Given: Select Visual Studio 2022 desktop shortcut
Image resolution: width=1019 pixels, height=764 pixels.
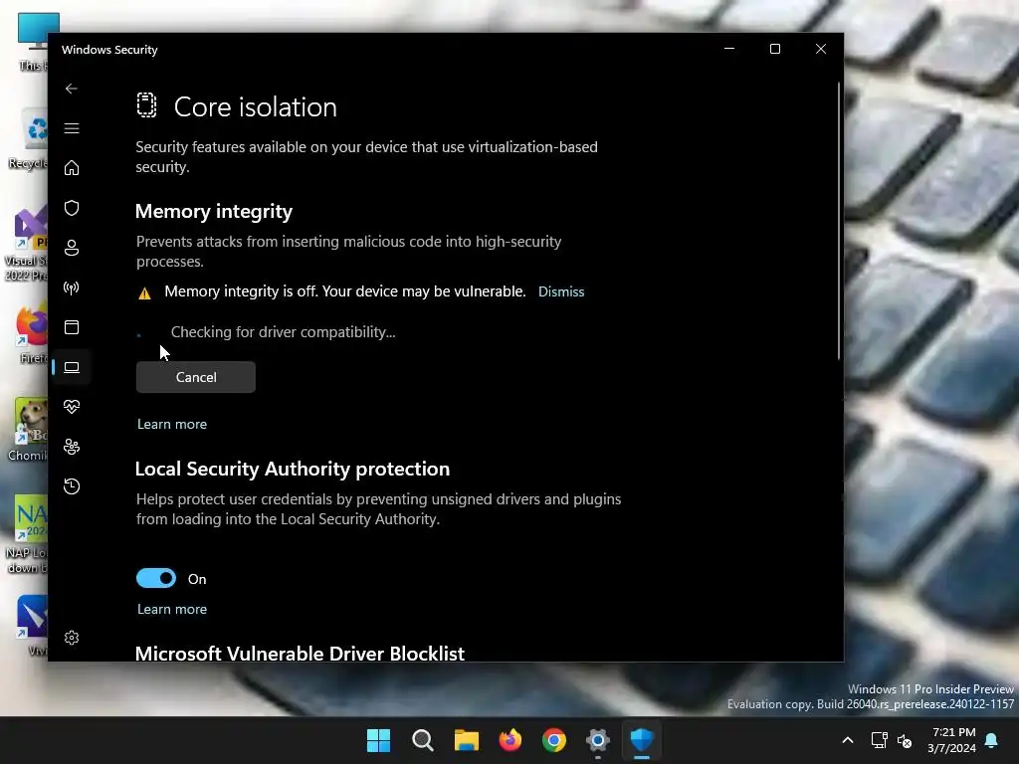Looking at the screenshot, I should [x=26, y=245].
